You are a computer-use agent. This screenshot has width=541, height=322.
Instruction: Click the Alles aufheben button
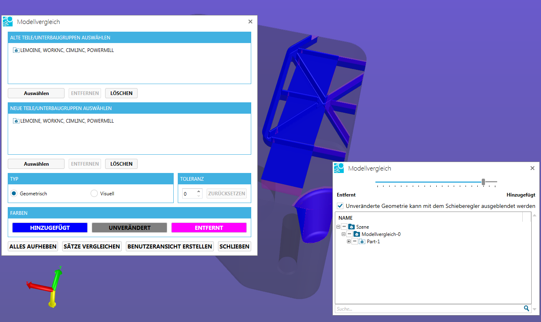tap(33, 246)
